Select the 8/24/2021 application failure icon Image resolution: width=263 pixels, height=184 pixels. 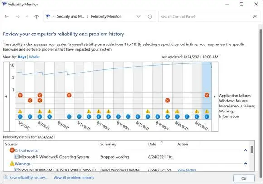[x=207, y=95]
